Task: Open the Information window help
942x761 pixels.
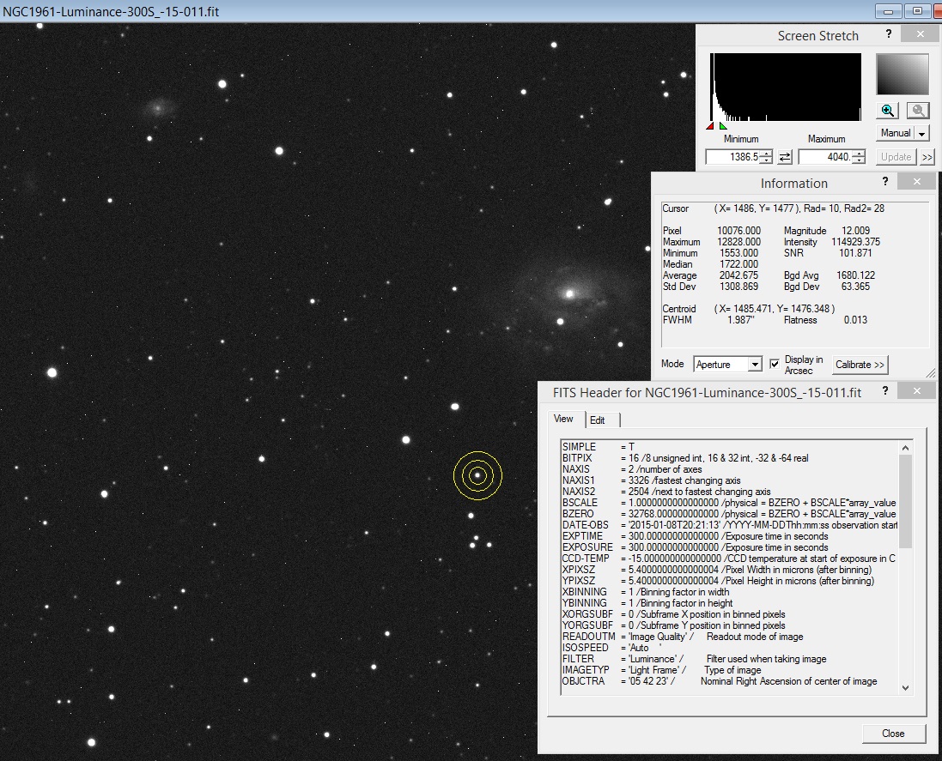Action: coord(884,181)
